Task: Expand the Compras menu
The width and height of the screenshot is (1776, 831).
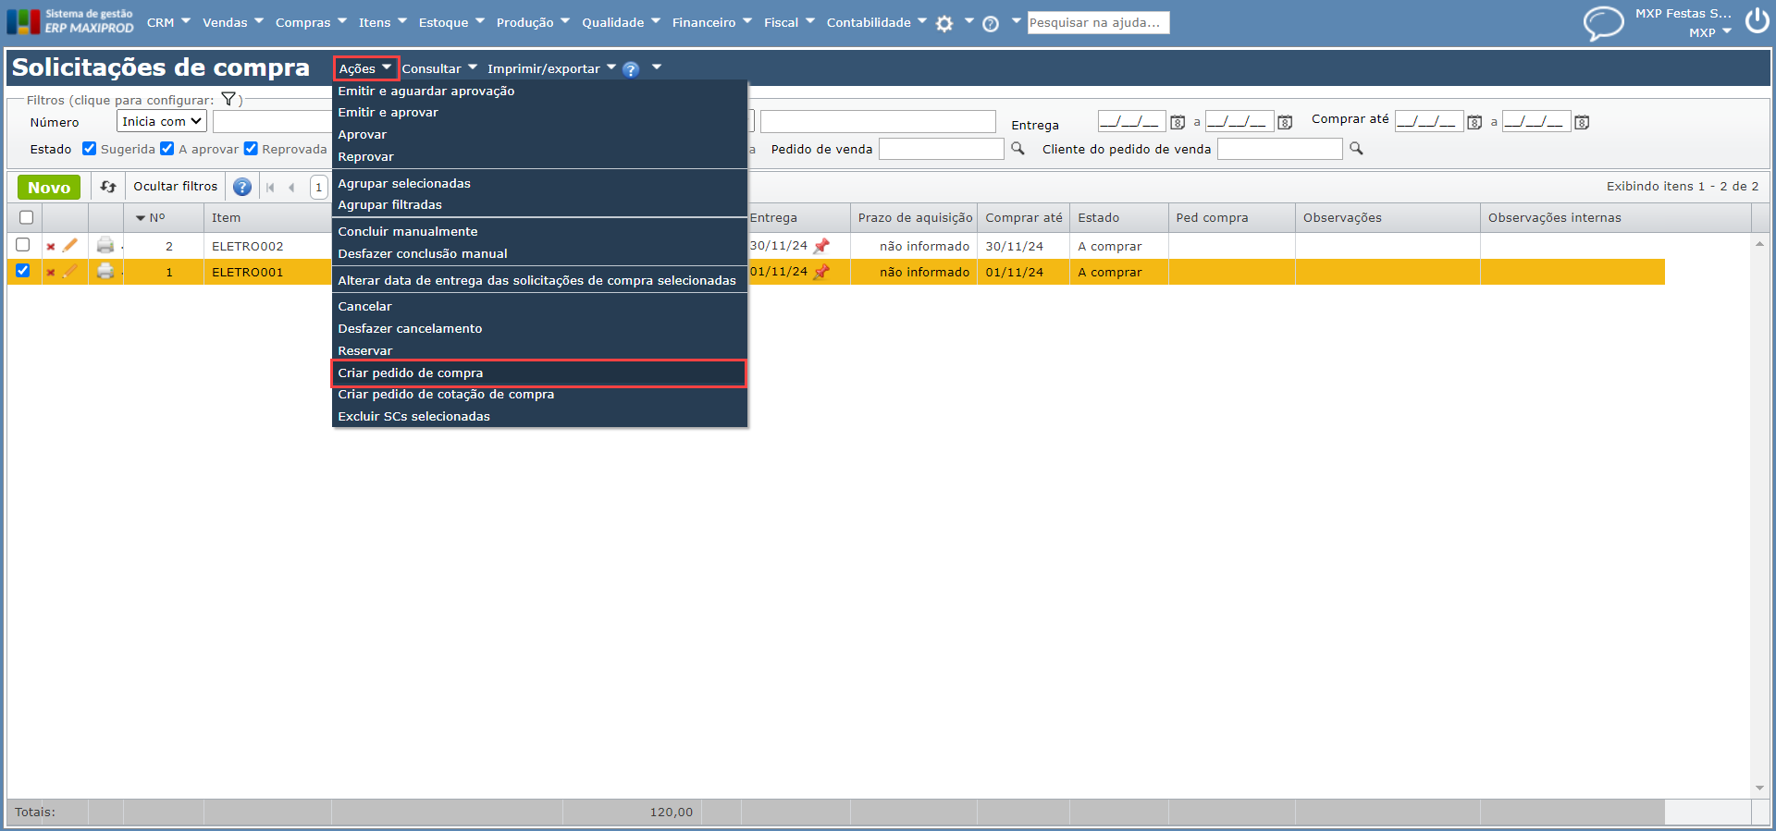Action: [311, 22]
